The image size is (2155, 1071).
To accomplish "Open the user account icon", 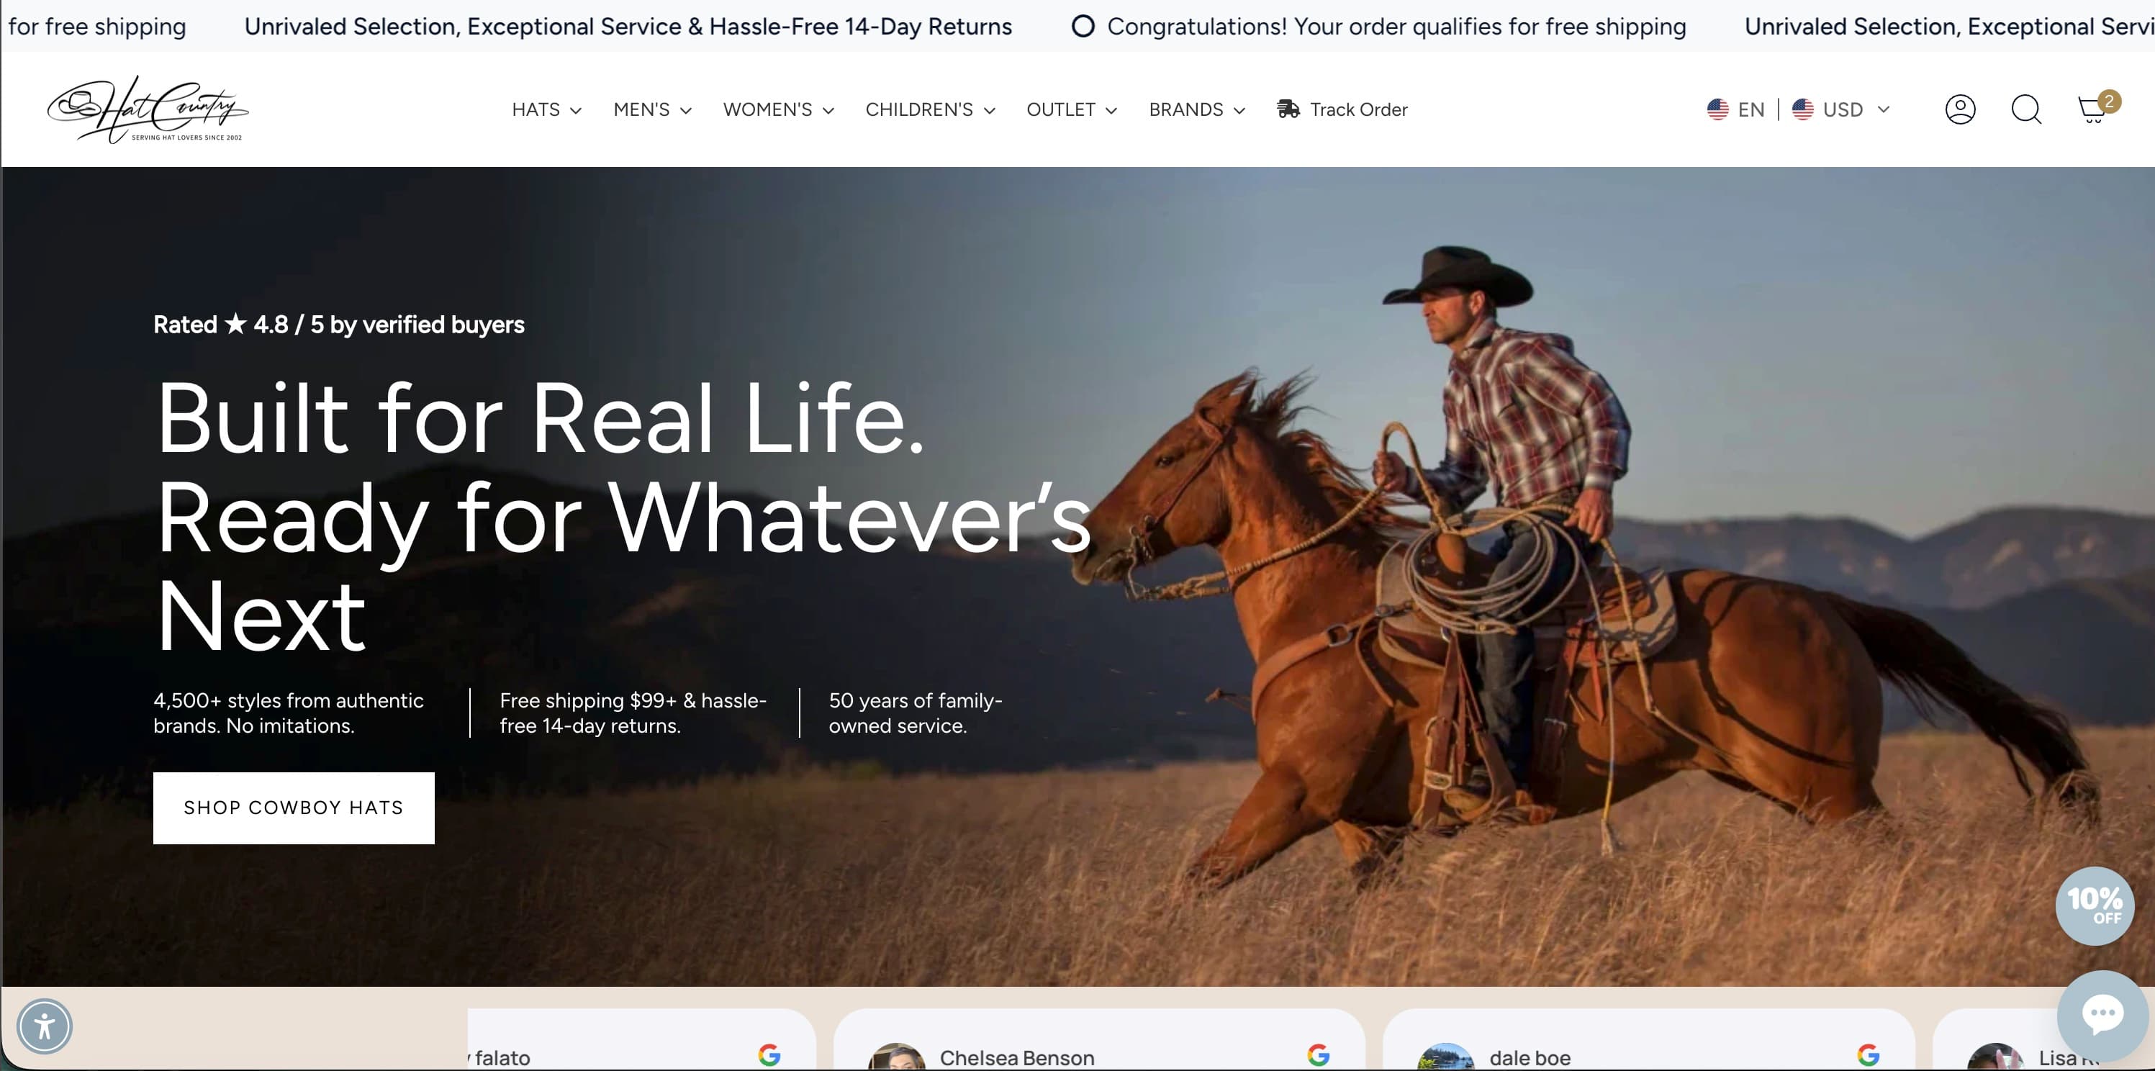I will tap(1960, 109).
